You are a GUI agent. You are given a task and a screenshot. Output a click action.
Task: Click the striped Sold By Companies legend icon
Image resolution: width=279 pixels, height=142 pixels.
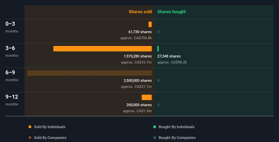pos(30,138)
